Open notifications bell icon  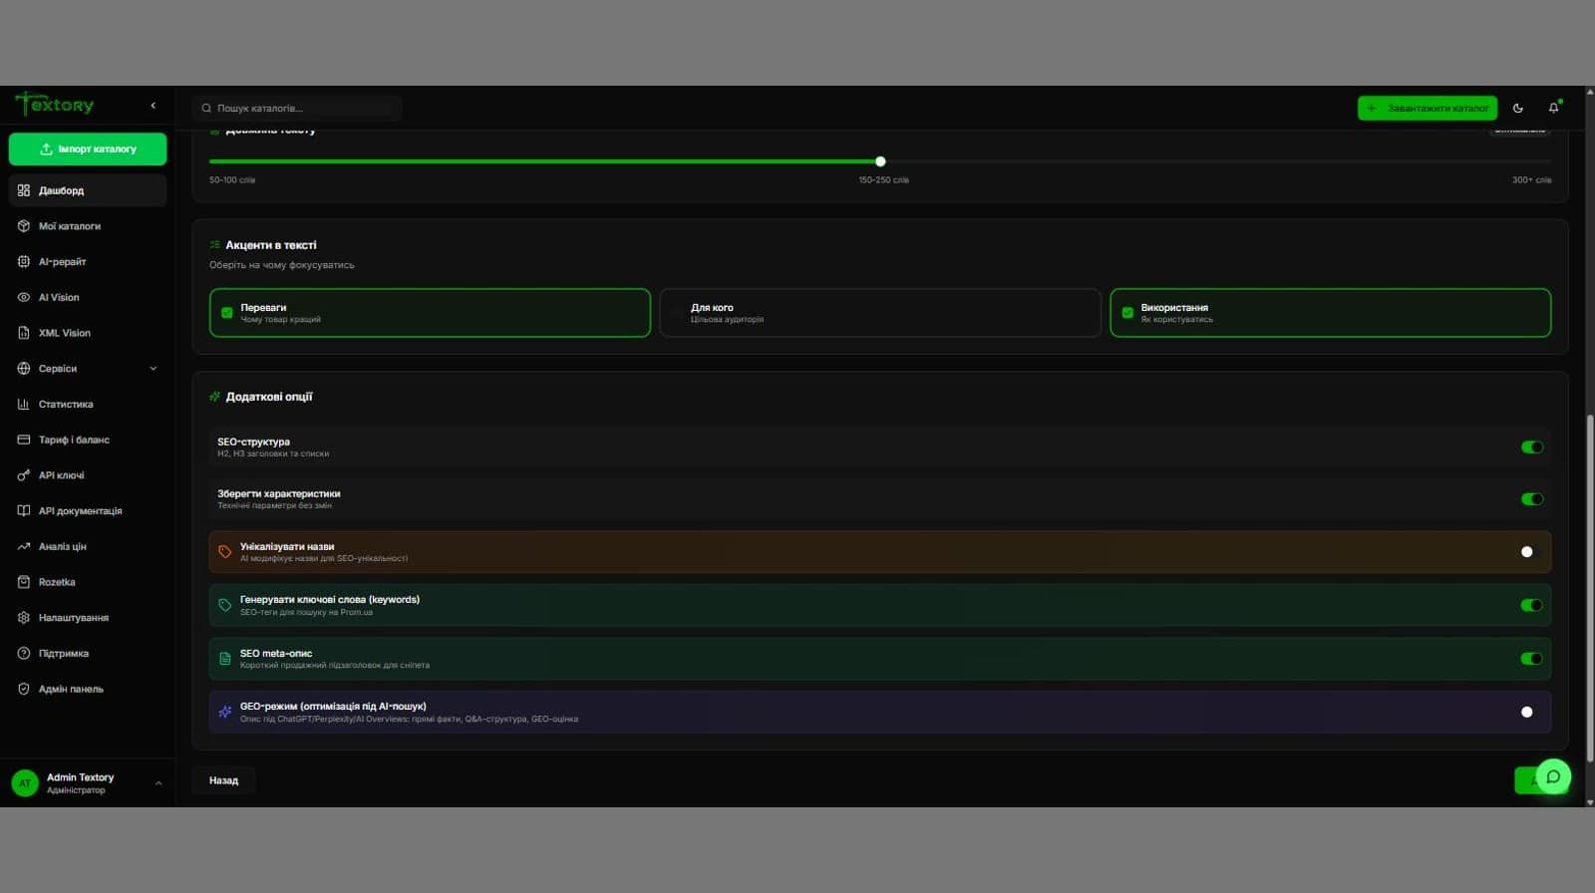[x=1553, y=108]
